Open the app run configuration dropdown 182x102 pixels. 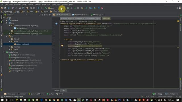point(53,8)
